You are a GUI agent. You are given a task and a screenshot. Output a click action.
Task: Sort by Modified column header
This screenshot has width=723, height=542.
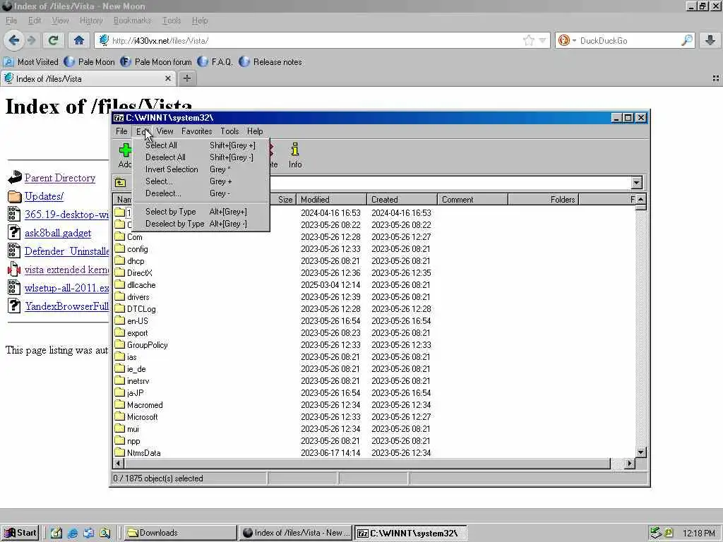(332, 200)
